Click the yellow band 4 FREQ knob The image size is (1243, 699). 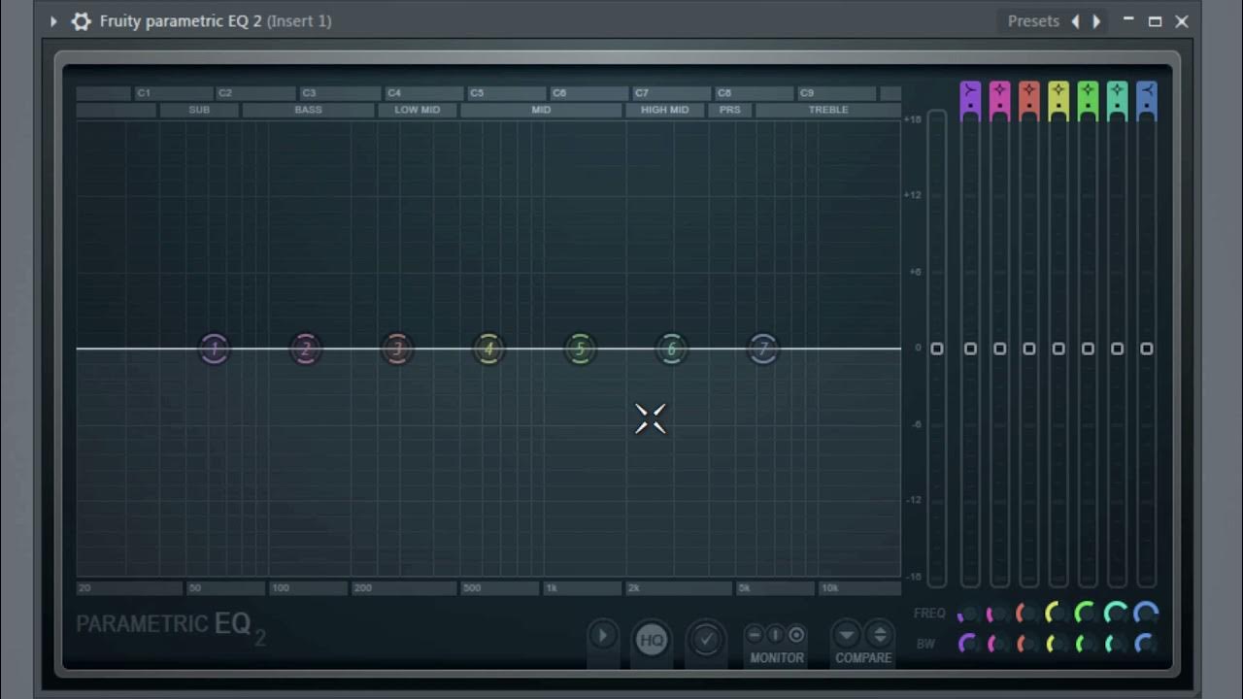pyautogui.click(x=1058, y=615)
